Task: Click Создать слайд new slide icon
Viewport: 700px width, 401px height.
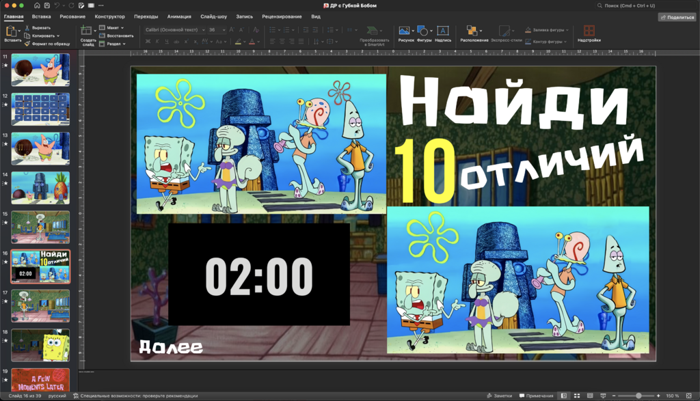Action: [x=86, y=31]
